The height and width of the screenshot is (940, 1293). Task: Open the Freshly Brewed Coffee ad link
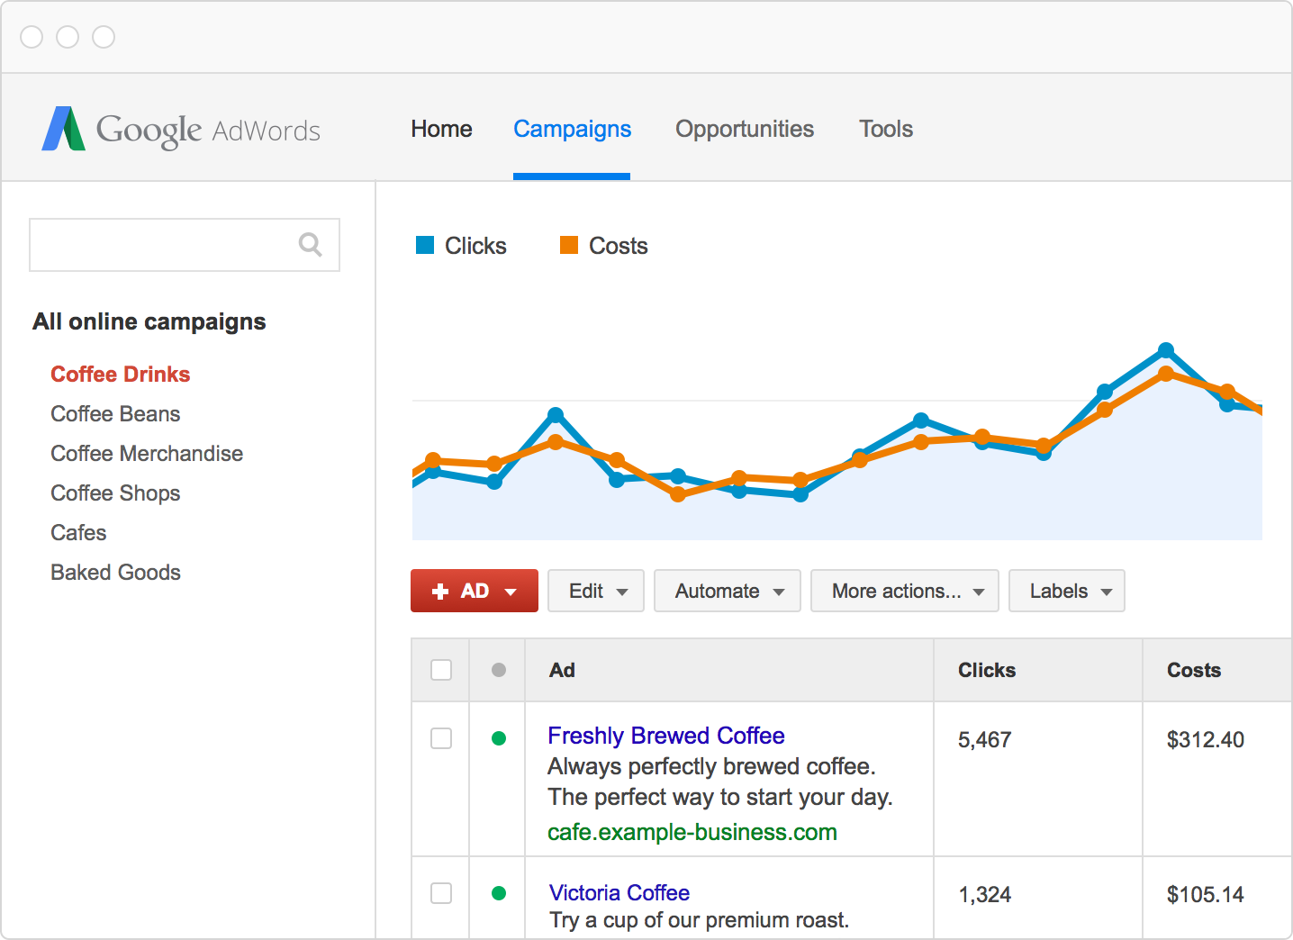[666, 736]
